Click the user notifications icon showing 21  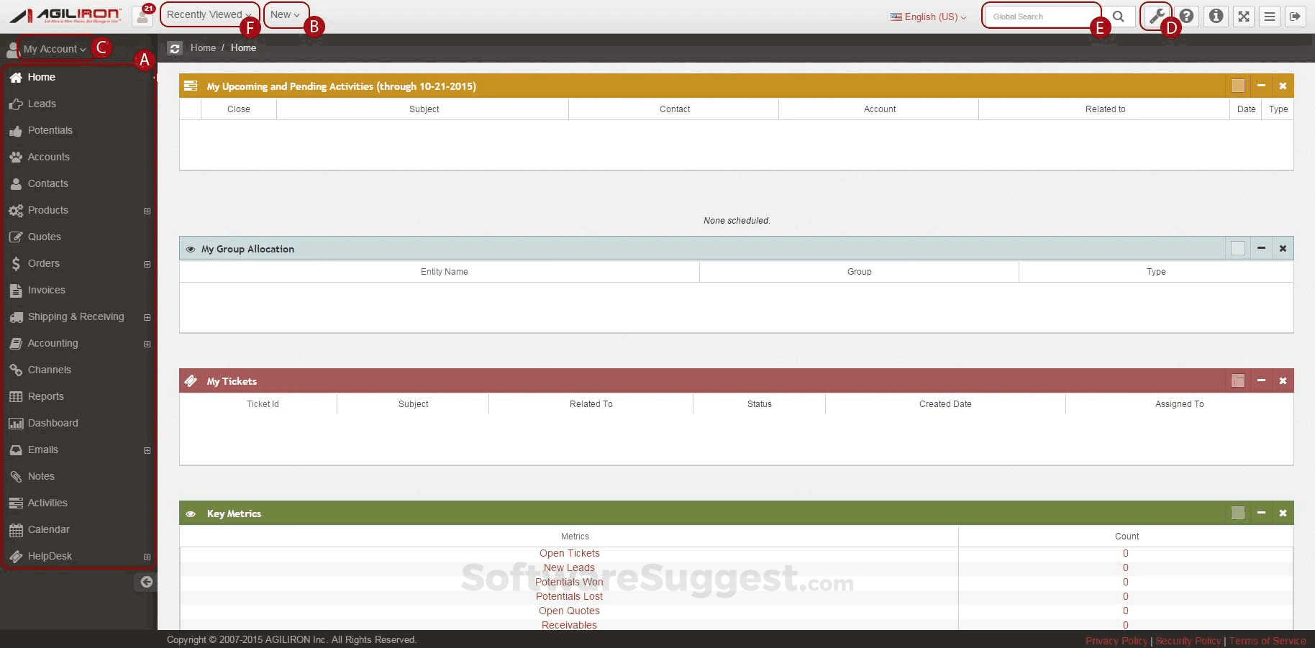[x=142, y=16]
